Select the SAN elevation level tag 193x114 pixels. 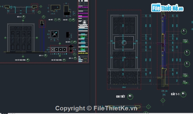point(185,82)
